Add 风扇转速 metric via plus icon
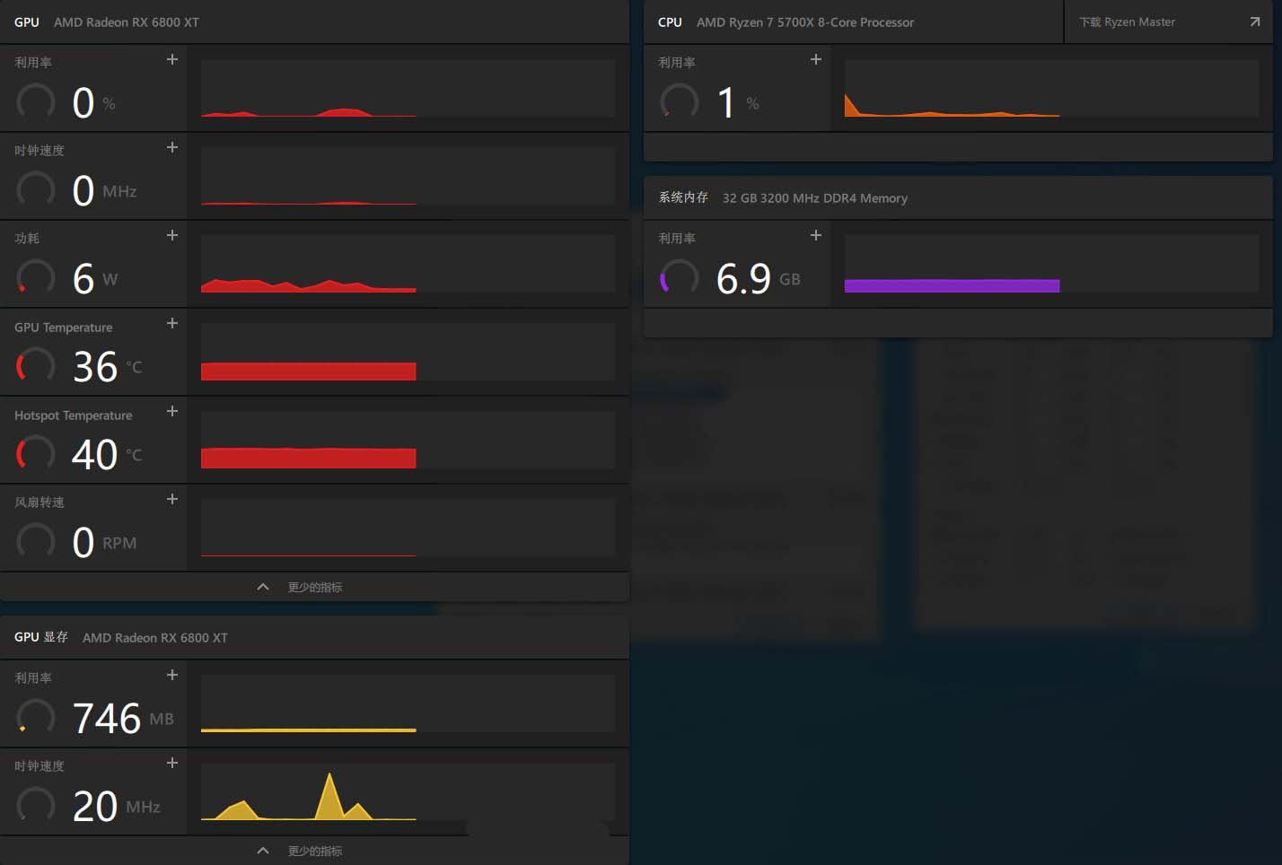Viewport: 1282px width, 865px height. (172, 500)
